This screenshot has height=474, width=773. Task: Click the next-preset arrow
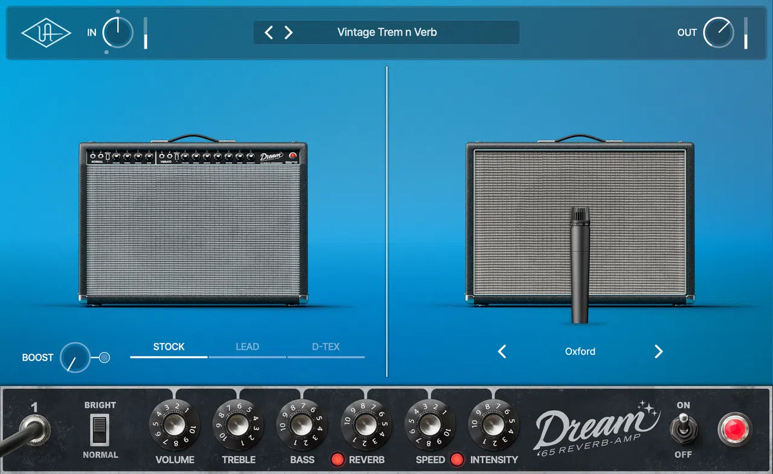pyautogui.click(x=288, y=32)
